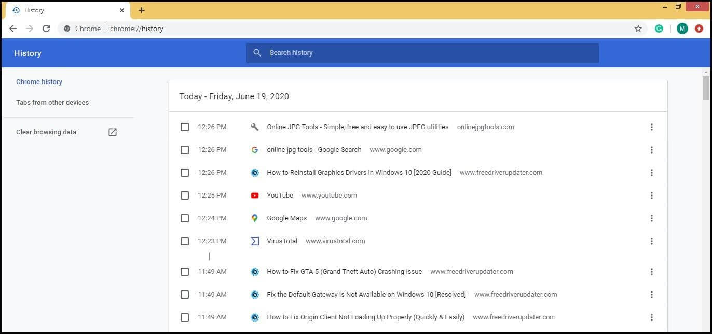The width and height of the screenshot is (712, 334).
Task: Open How to Reinstall Graphics Drivers link
Action: click(x=359, y=173)
